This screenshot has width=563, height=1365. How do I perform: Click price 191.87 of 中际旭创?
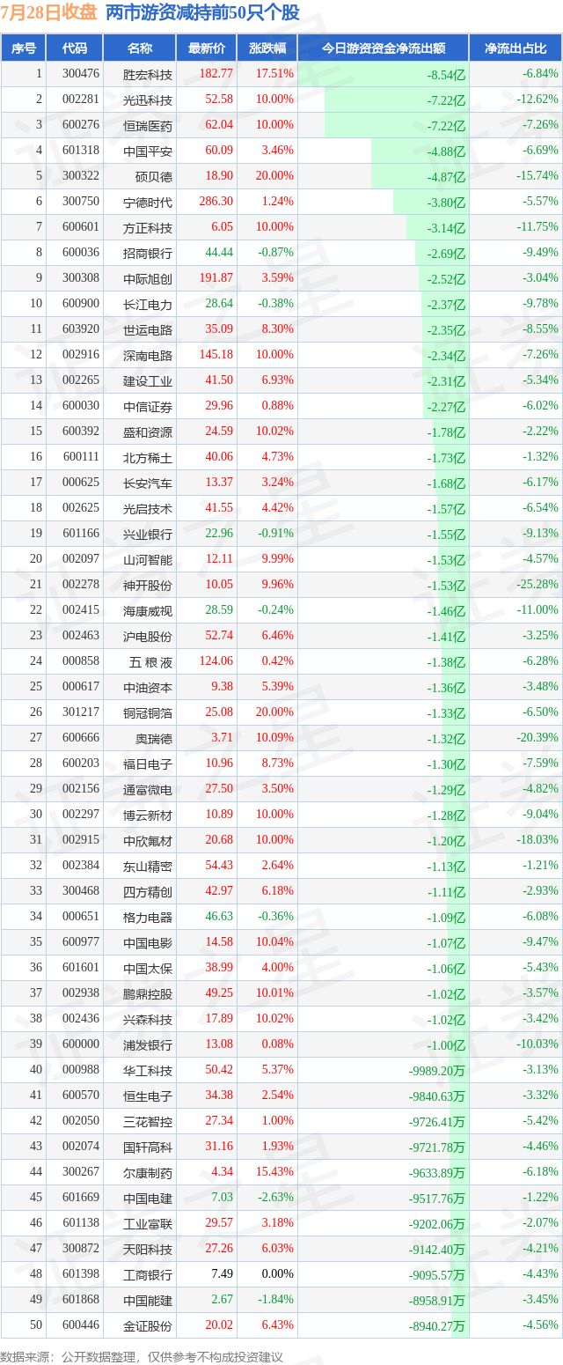tap(216, 278)
